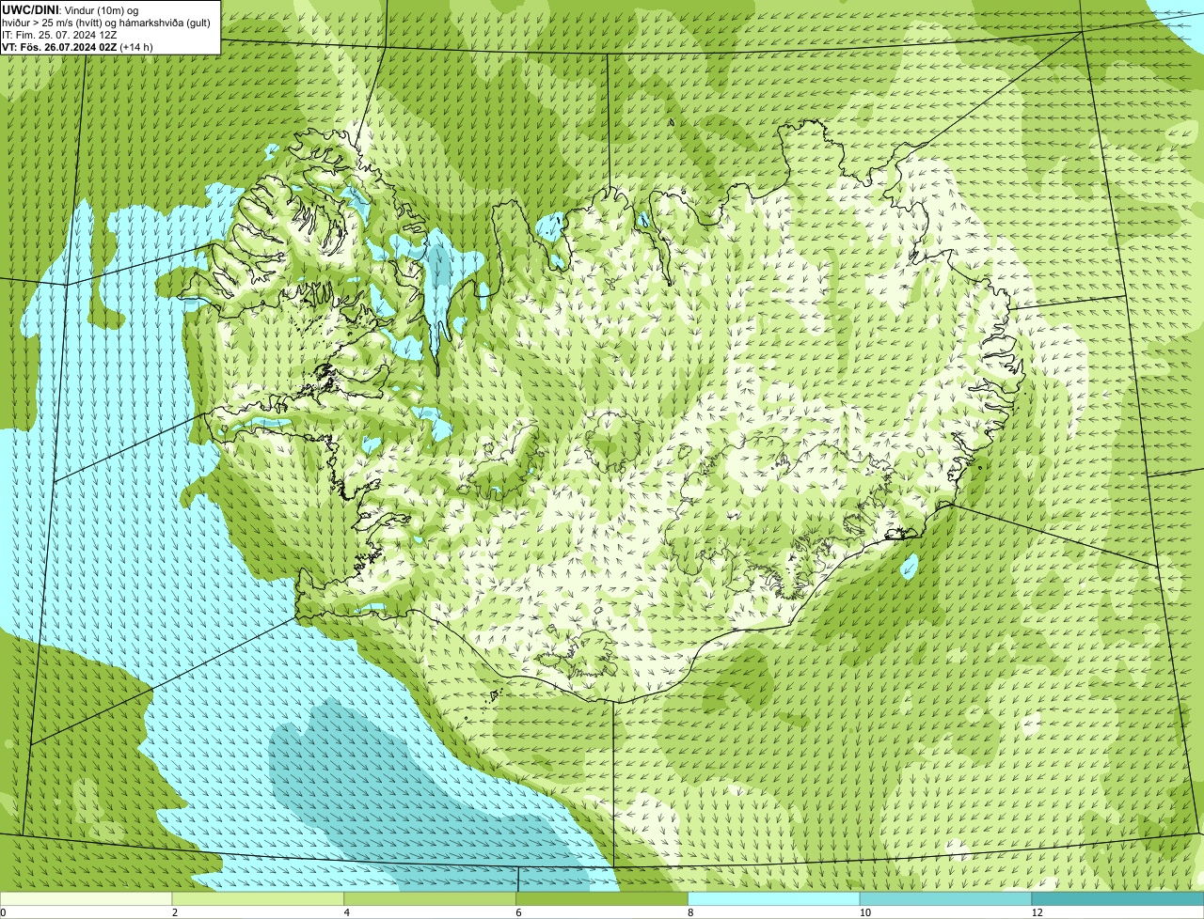
Task: Select the 8–10 m/s light cyan colorbar segment
Action: [774, 898]
